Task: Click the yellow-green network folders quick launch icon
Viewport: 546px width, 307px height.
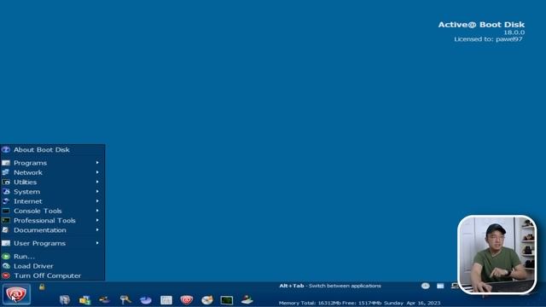Action: [x=84, y=299]
